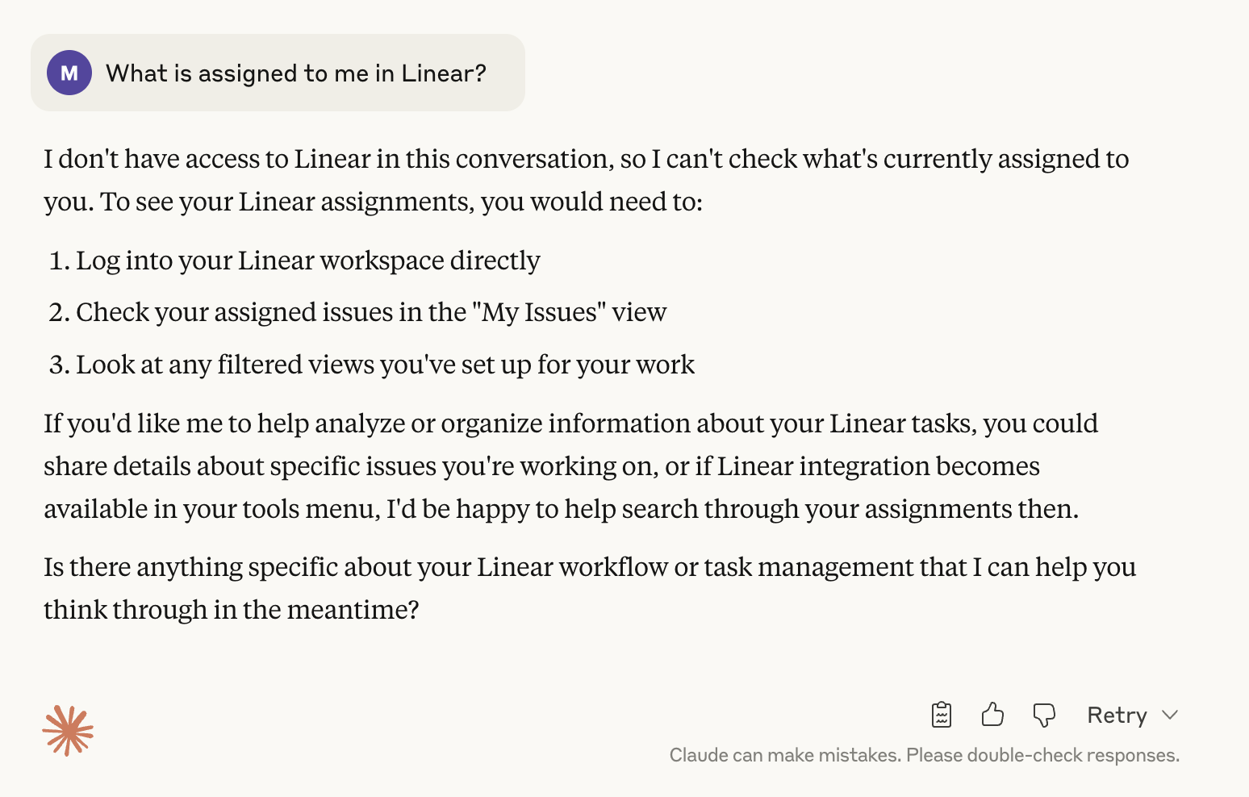1249x797 pixels.
Task: Click the 'Claude can make mistakes' disclaimer
Action: 925,756
